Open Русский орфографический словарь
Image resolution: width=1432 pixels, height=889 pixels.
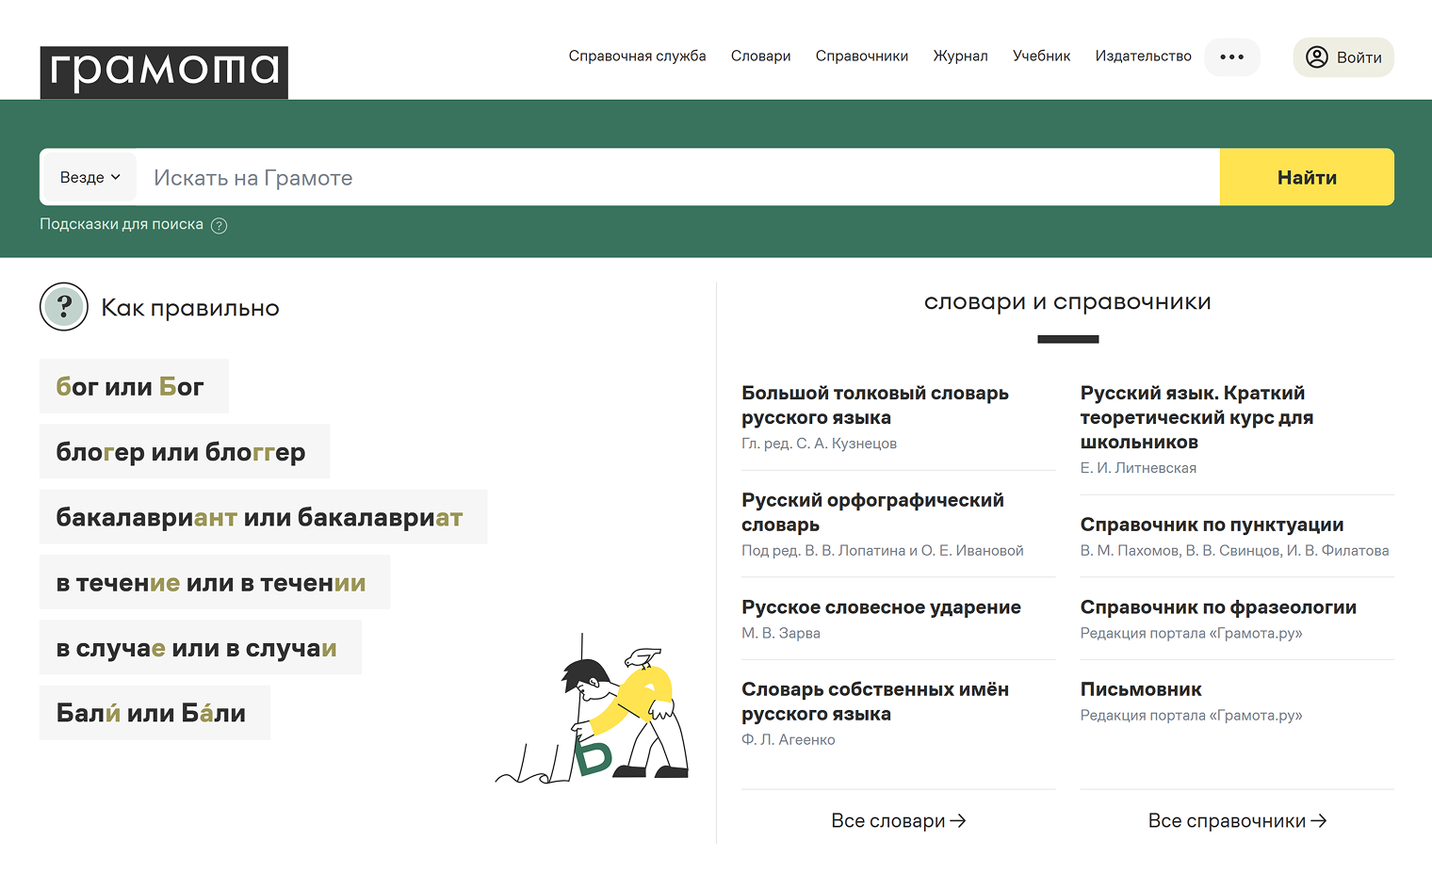pos(872,512)
